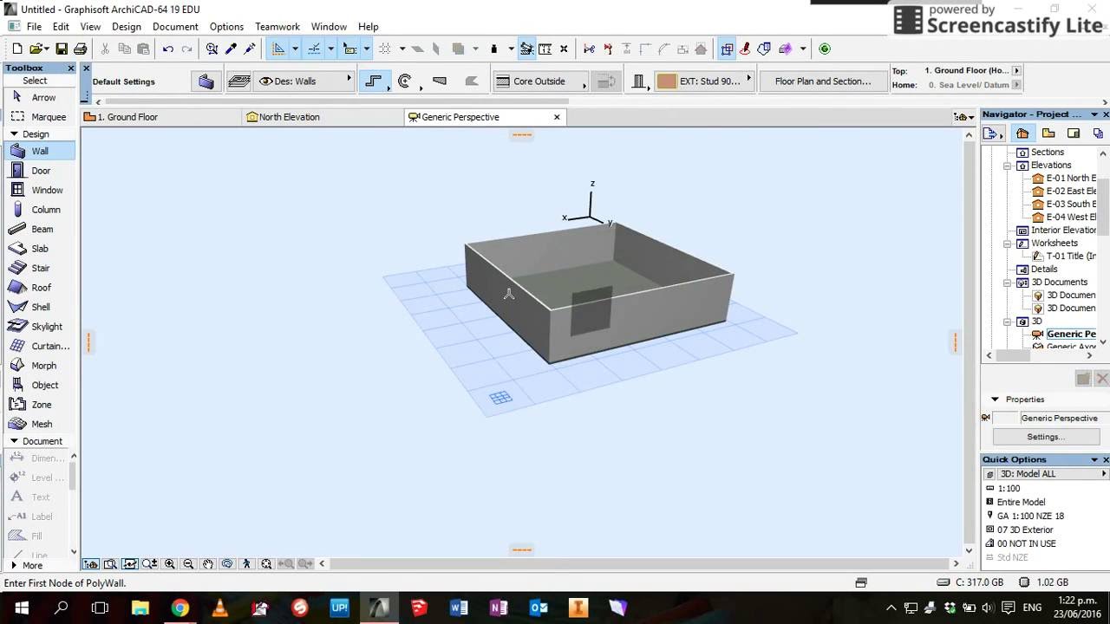This screenshot has height=624, width=1110.
Task: Open wall Settings Dialog icon in Info Box
Action: pos(206,81)
